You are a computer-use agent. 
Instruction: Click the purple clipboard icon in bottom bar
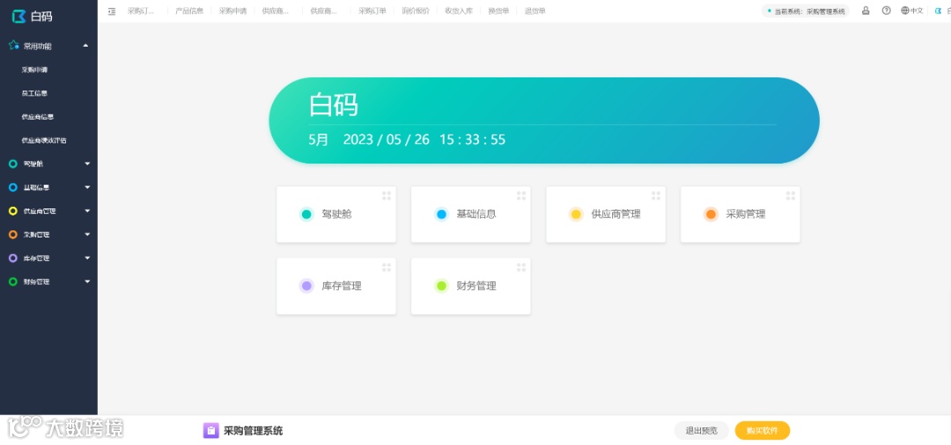coord(210,430)
